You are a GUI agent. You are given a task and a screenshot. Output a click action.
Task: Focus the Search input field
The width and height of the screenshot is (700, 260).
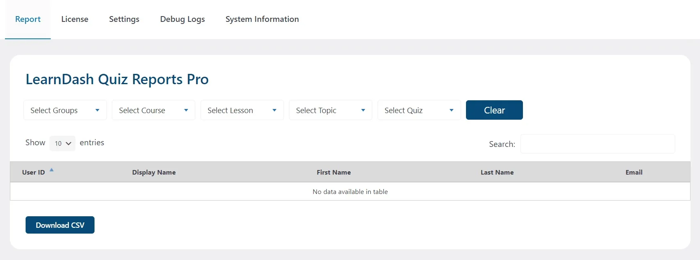pos(598,144)
